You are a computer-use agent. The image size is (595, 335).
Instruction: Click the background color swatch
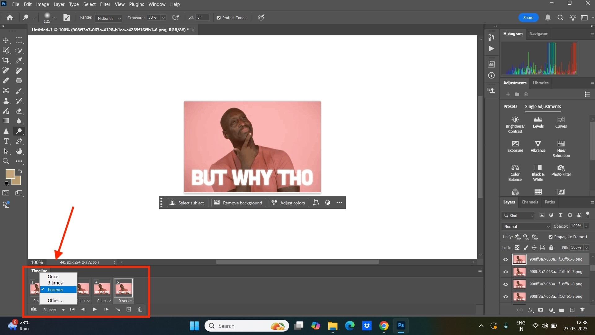click(x=18, y=181)
